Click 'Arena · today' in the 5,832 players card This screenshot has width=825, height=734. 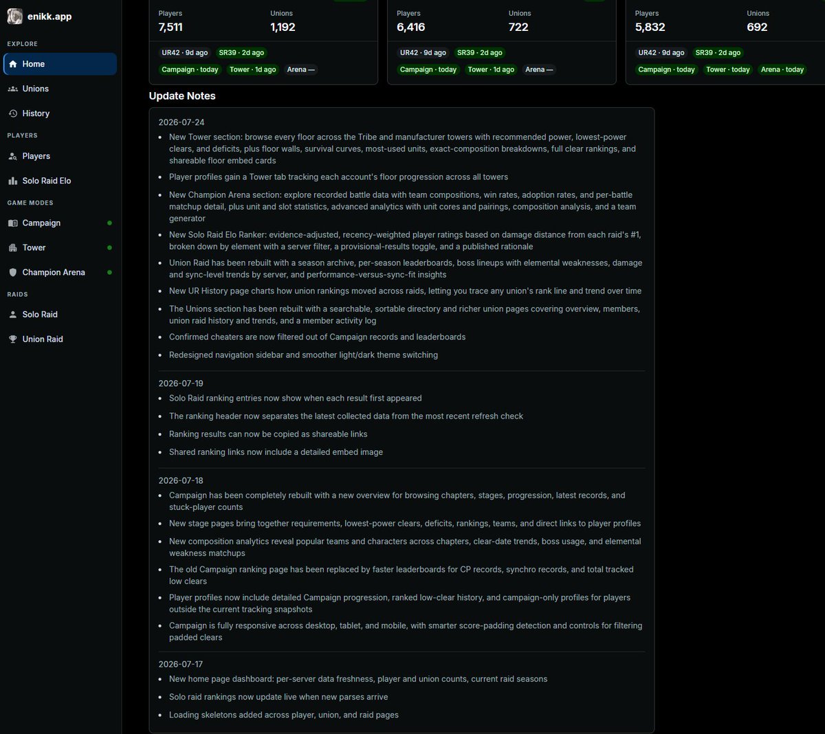click(x=782, y=69)
